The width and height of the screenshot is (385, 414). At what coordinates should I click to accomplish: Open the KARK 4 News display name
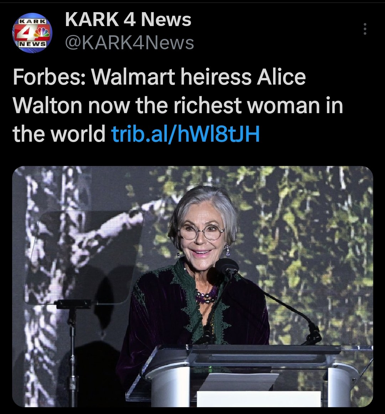click(128, 20)
